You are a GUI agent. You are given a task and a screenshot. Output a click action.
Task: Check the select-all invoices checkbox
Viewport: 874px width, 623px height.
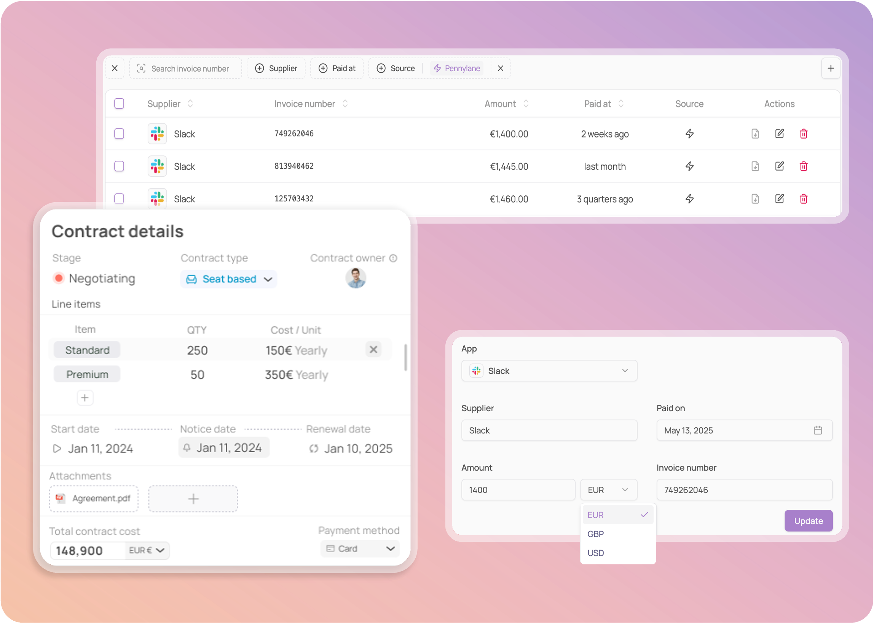[x=119, y=104]
